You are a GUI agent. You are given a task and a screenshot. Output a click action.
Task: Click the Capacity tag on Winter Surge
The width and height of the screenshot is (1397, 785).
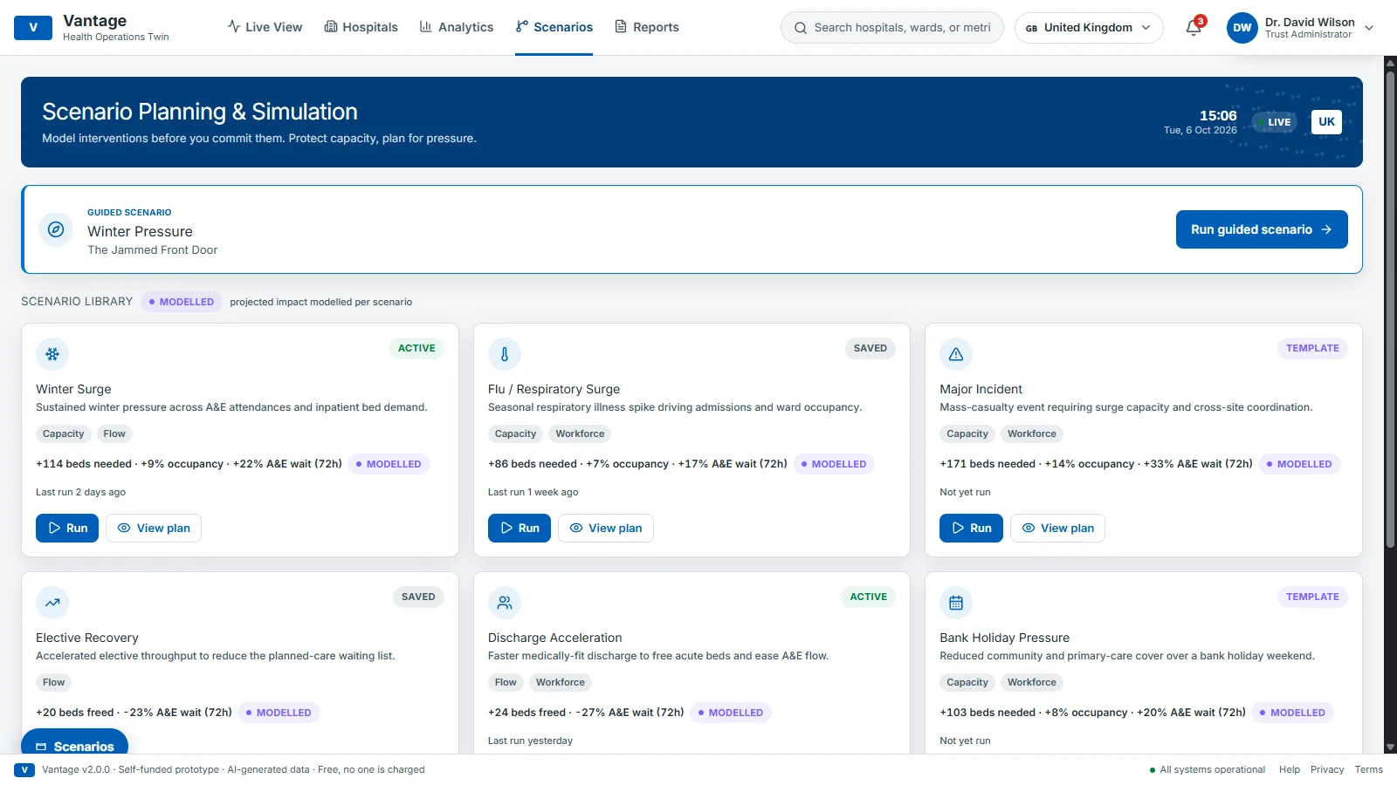pos(64,433)
